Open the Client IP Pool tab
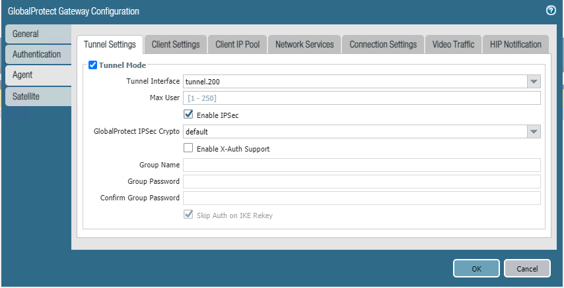Viewport: 564px width, 288px height. (x=237, y=45)
